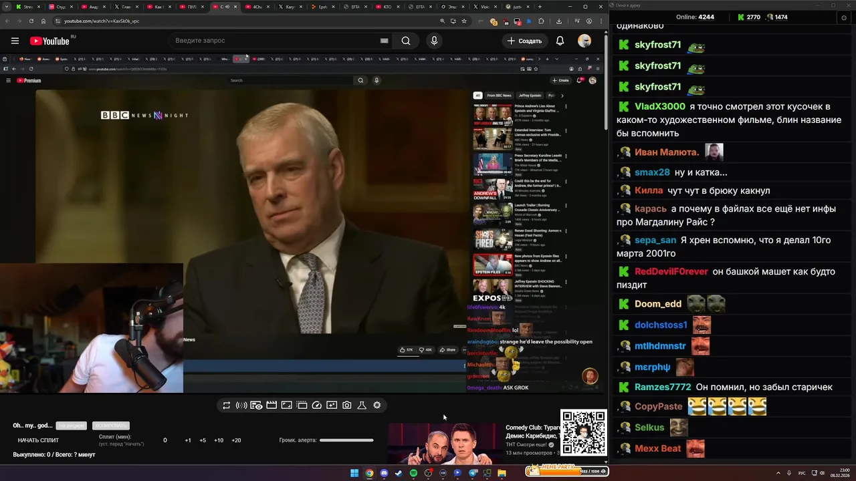Open the on-screen keyboard icon in search box

tap(384, 41)
